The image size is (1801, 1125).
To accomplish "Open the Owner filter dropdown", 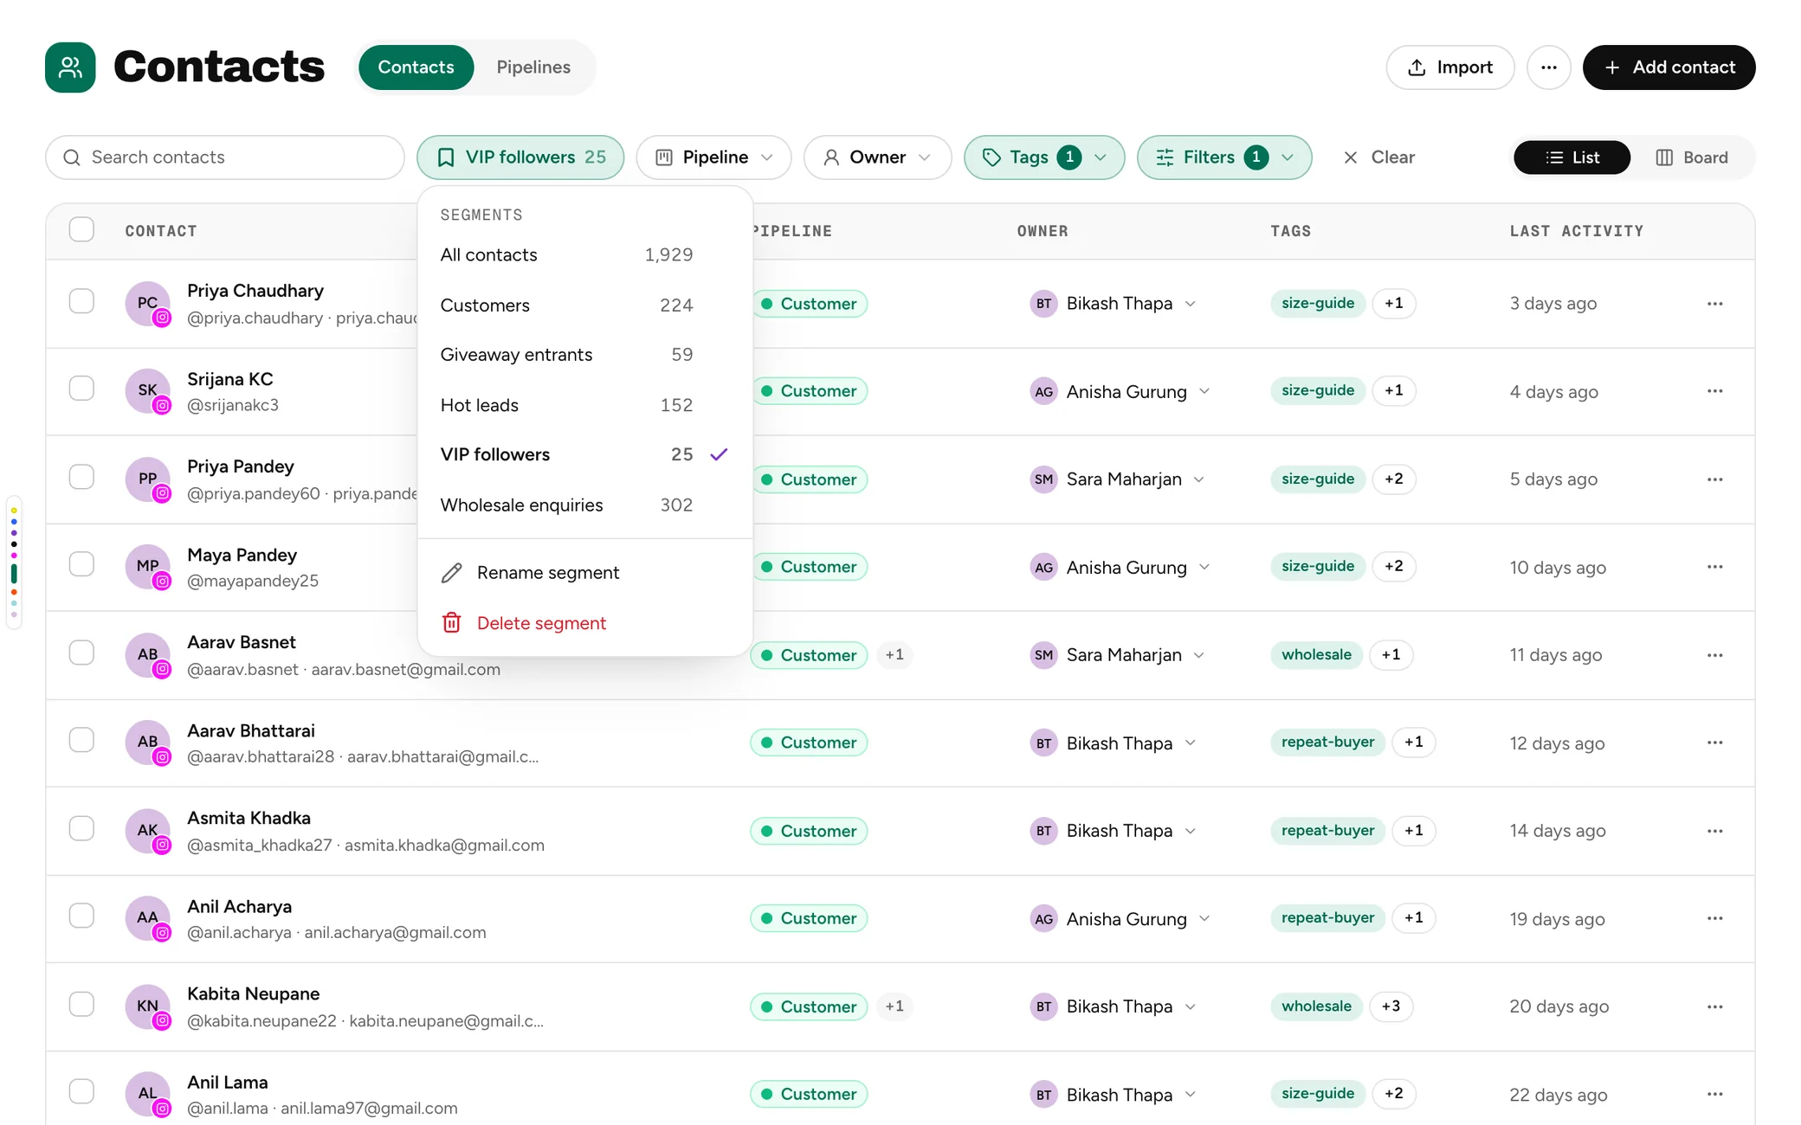I will 877,157.
